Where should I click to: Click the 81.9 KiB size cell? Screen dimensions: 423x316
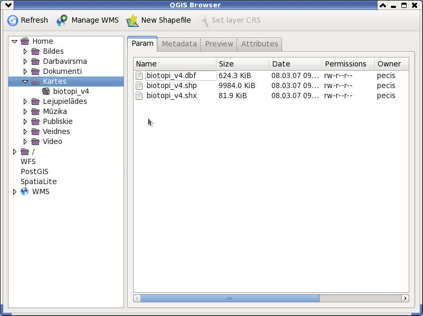pos(232,95)
